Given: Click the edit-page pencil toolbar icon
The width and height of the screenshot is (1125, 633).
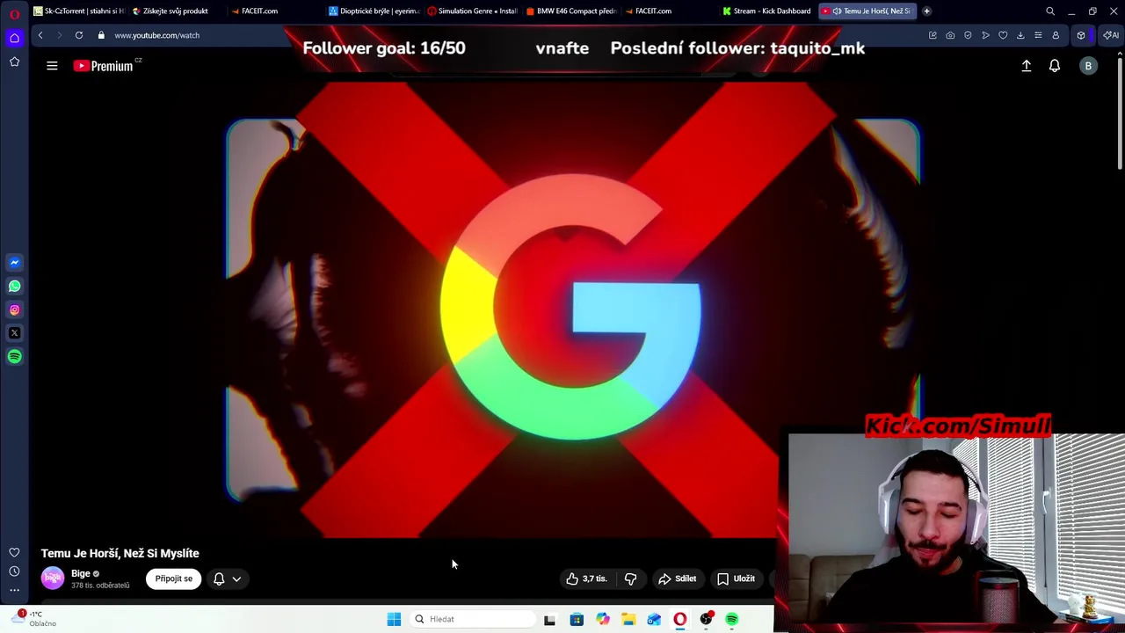Looking at the screenshot, I should click(x=933, y=35).
